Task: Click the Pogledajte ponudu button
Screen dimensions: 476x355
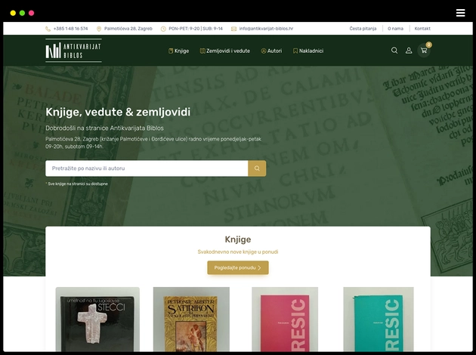Action: 238,267
